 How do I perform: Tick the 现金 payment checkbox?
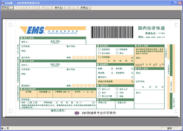pos(117,96)
